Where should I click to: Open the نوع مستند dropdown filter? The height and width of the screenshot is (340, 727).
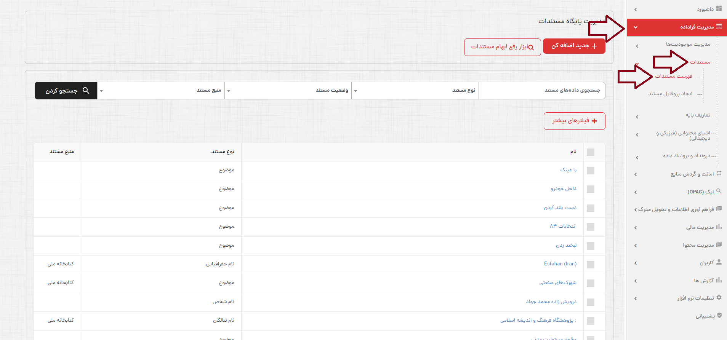pos(415,91)
